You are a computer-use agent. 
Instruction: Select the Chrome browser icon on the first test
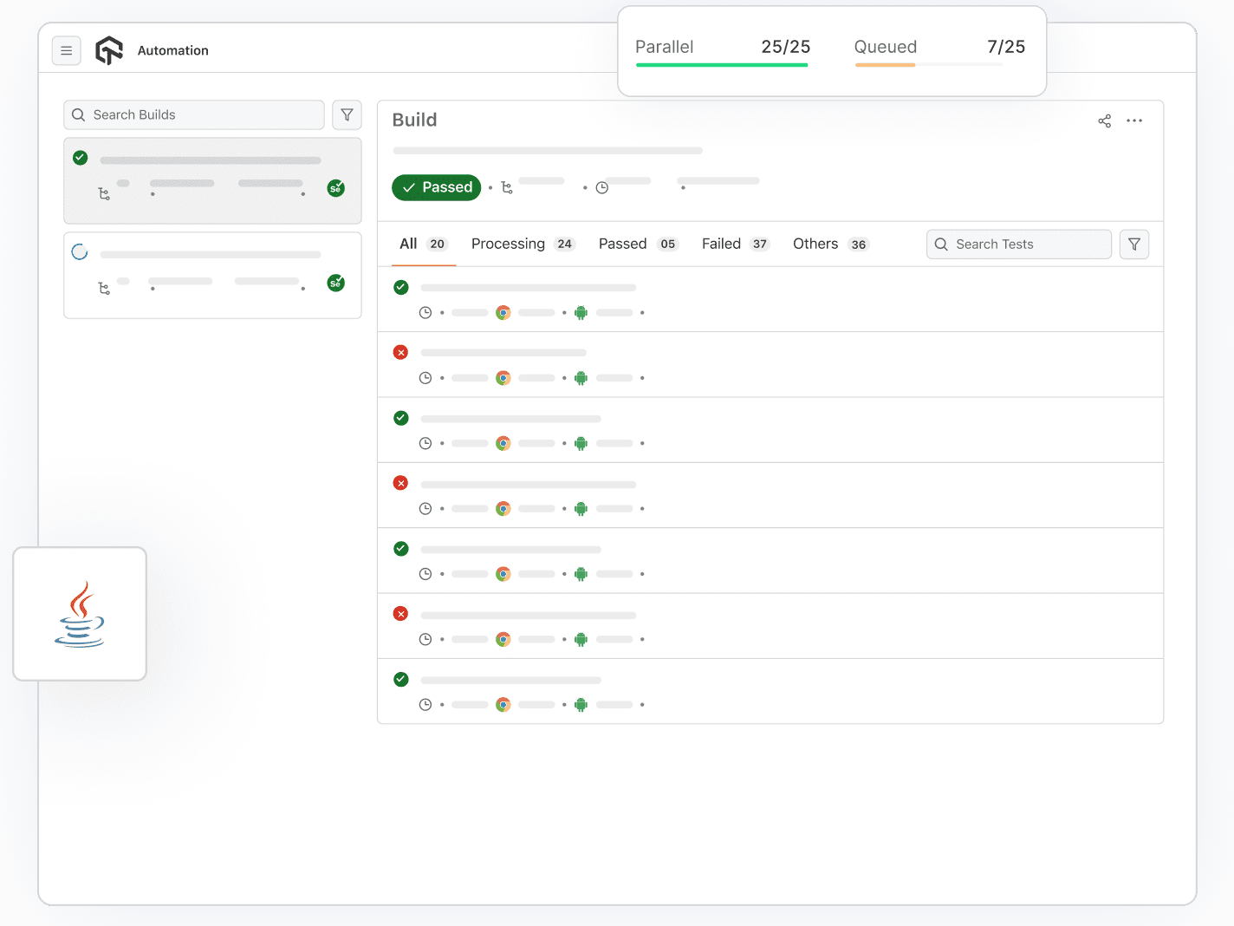click(503, 312)
